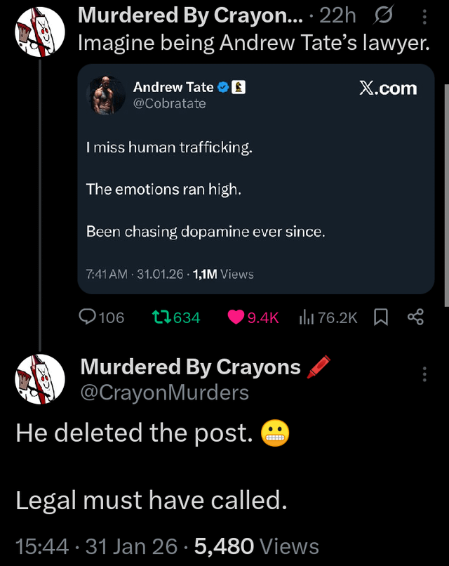Open the @Cobratate handle link

coord(170,104)
